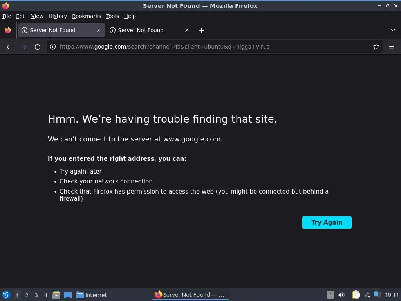Image resolution: width=401 pixels, height=301 pixels.
Task: Click 'Try again later' bullet text
Action: click(81, 172)
